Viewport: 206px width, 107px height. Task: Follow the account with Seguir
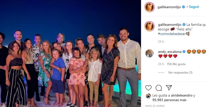[x=194, y=7]
